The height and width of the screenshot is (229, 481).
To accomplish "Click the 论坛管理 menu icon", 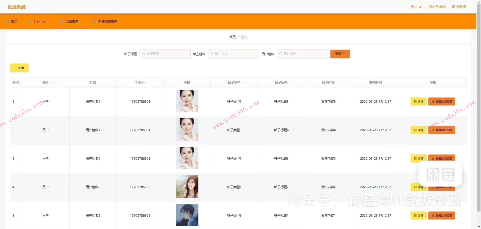I will [x=62, y=22].
